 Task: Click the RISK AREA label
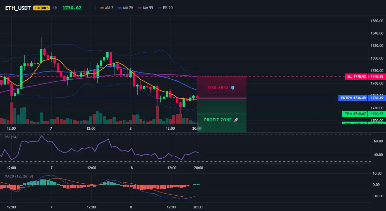point(218,88)
